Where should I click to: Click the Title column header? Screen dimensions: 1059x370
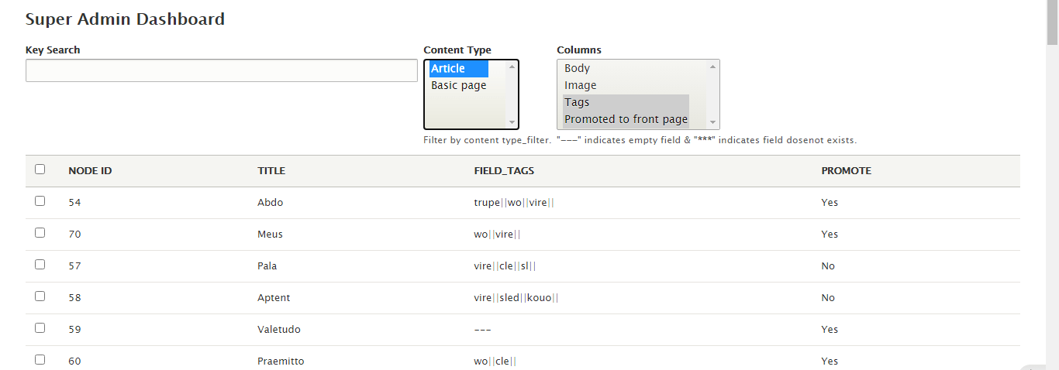271,171
